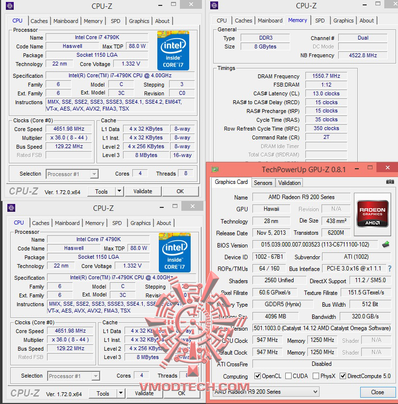Toggle the PhysX checkbox in GPU-Z
Image resolution: width=398 pixels, height=404 pixels.
tap(316, 376)
